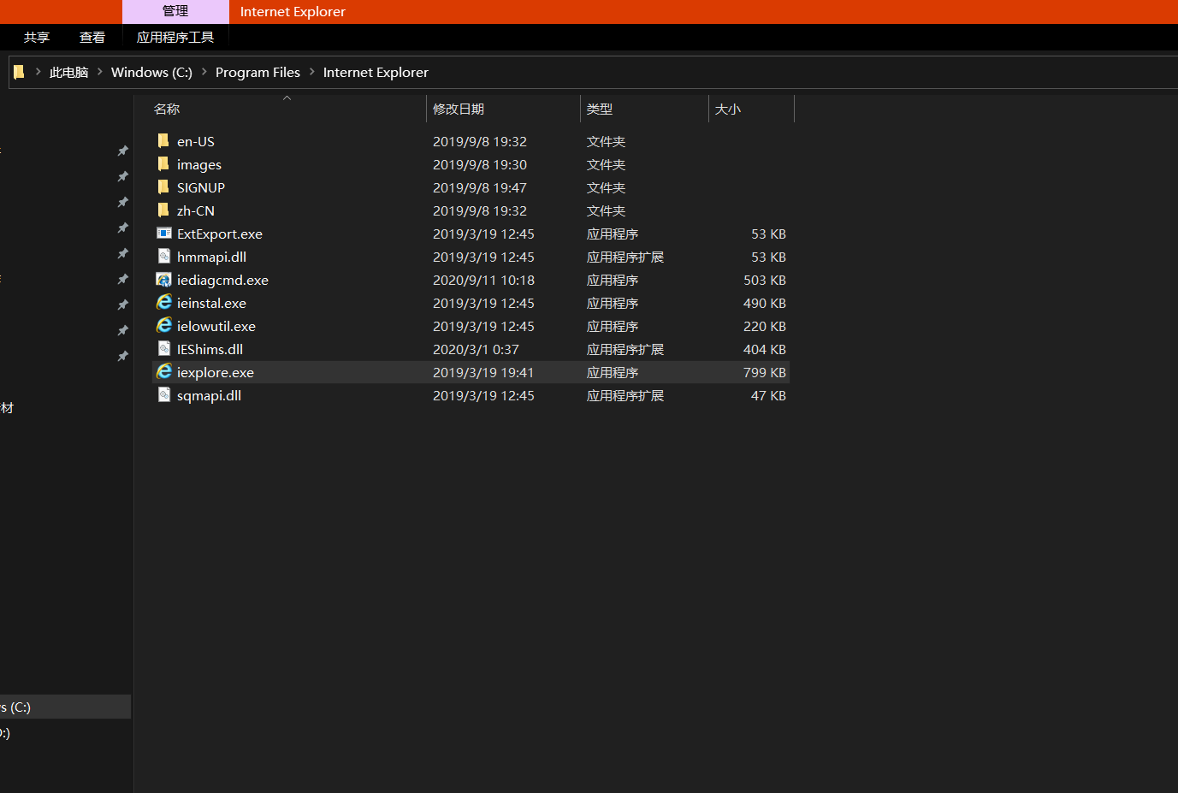The width and height of the screenshot is (1178, 793).
Task: Select the hmmapi.dll file name
Action: coord(211,257)
